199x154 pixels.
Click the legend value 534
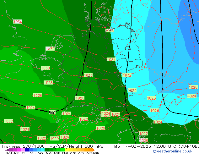[49, 153]
